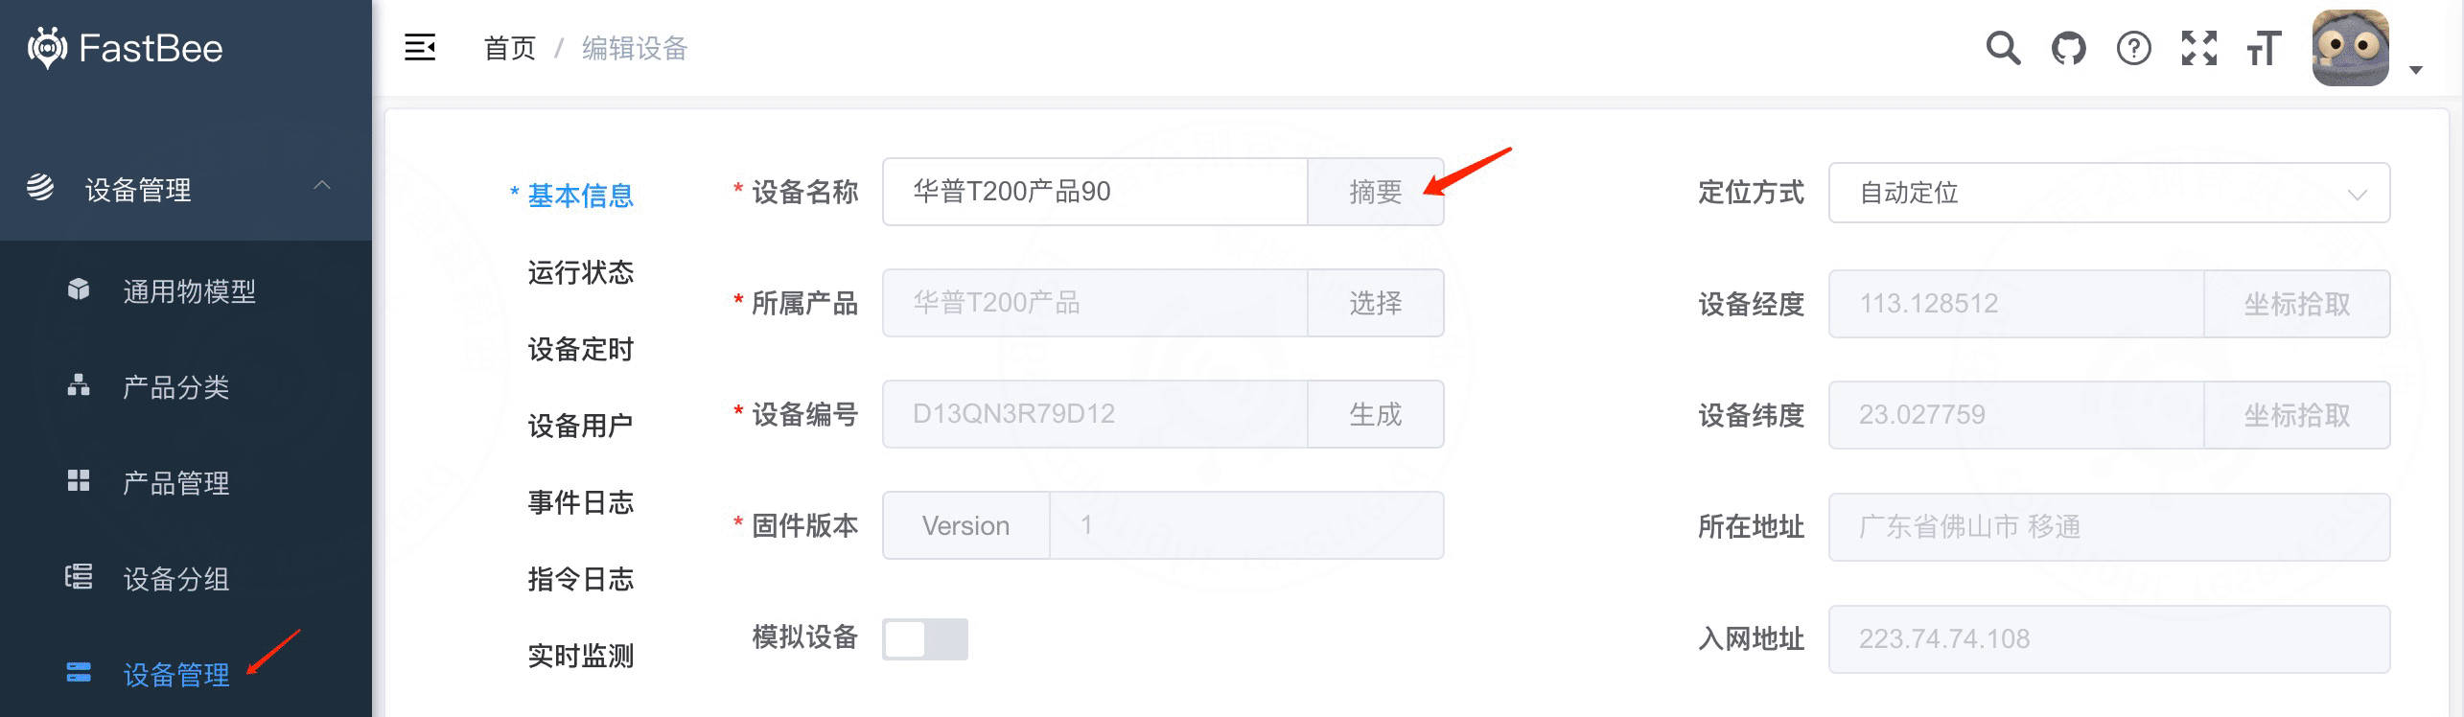Open the font size setting icon
This screenshot has height=717, width=2464.
(2264, 47)
